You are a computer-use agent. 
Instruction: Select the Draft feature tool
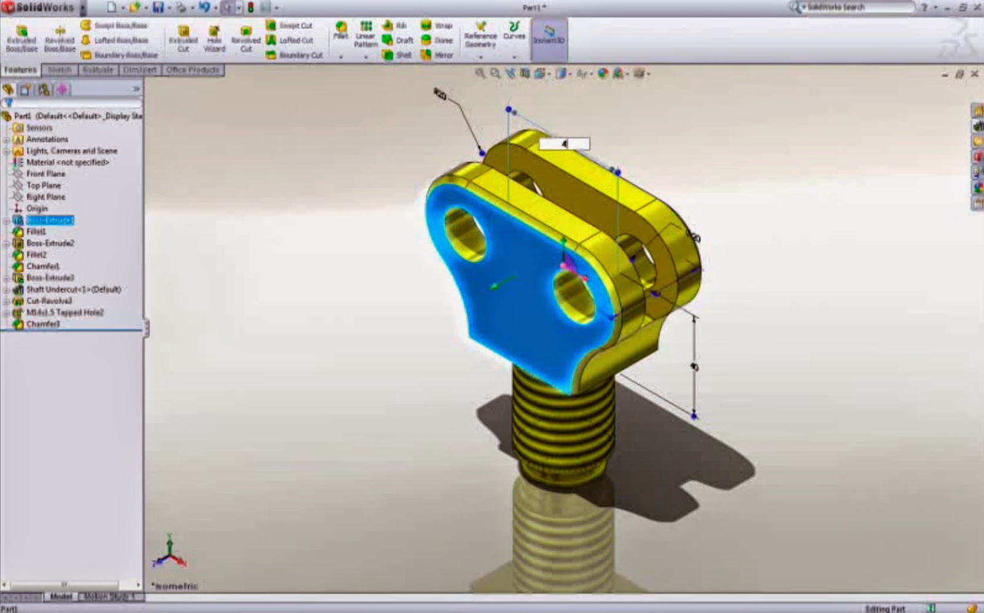tap(397, 40)
